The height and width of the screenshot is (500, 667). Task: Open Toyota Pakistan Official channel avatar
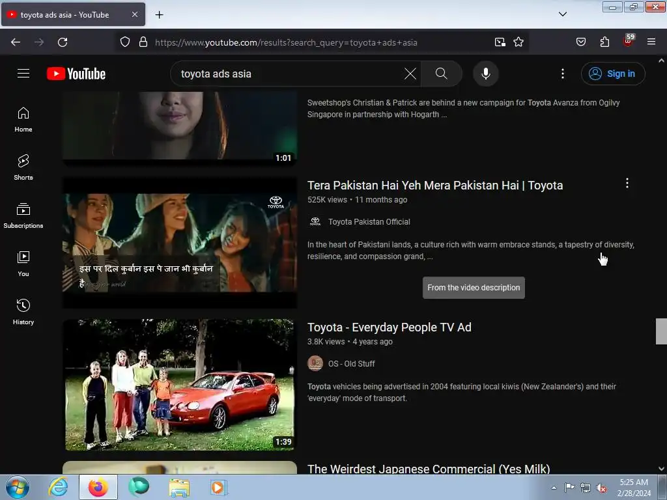315,221
